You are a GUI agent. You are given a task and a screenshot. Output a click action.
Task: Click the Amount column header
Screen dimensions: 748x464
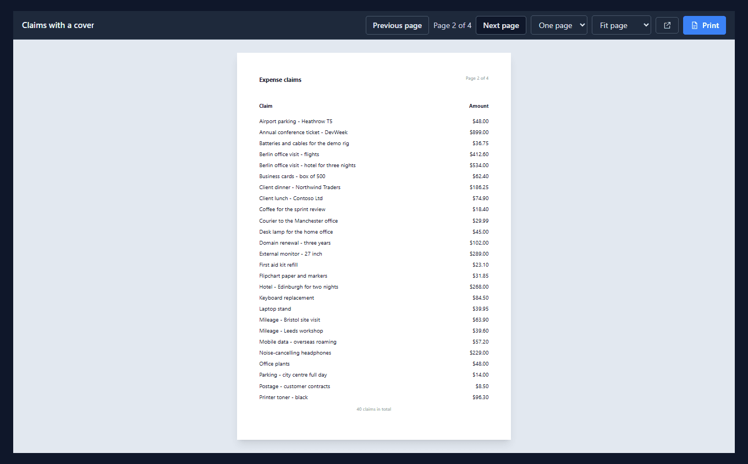click(479, 106)
